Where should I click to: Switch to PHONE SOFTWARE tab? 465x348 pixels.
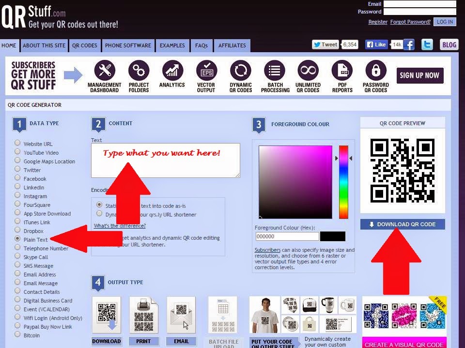(128, 45)
